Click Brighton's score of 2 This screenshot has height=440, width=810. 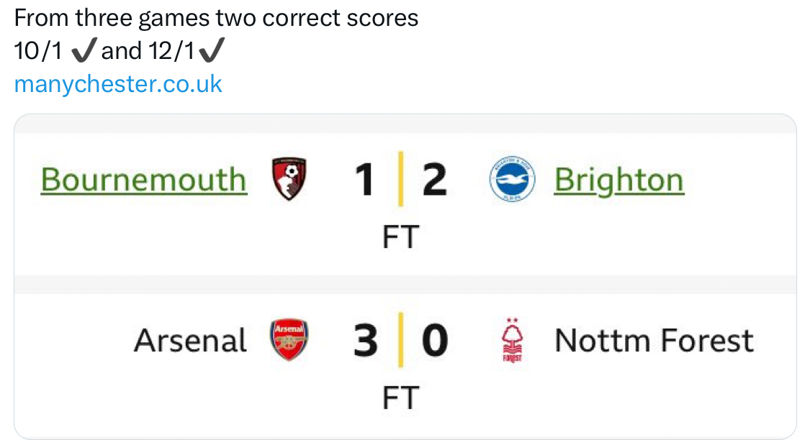434,180
